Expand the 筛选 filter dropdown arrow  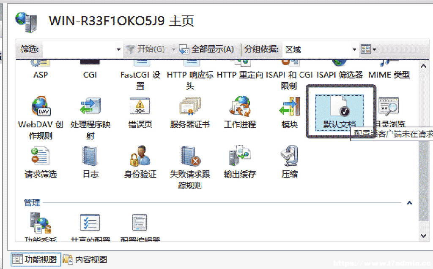(119, 50)
